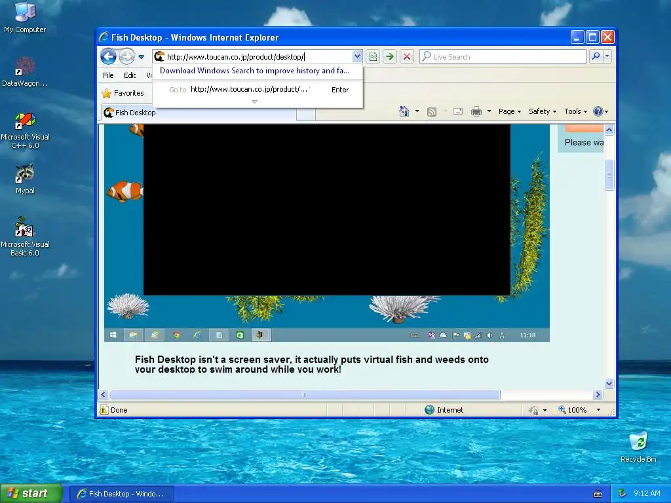Click the Read Mail envelope icon
Image resolution: width=671 pixels, height=503 pixels.
458,111
